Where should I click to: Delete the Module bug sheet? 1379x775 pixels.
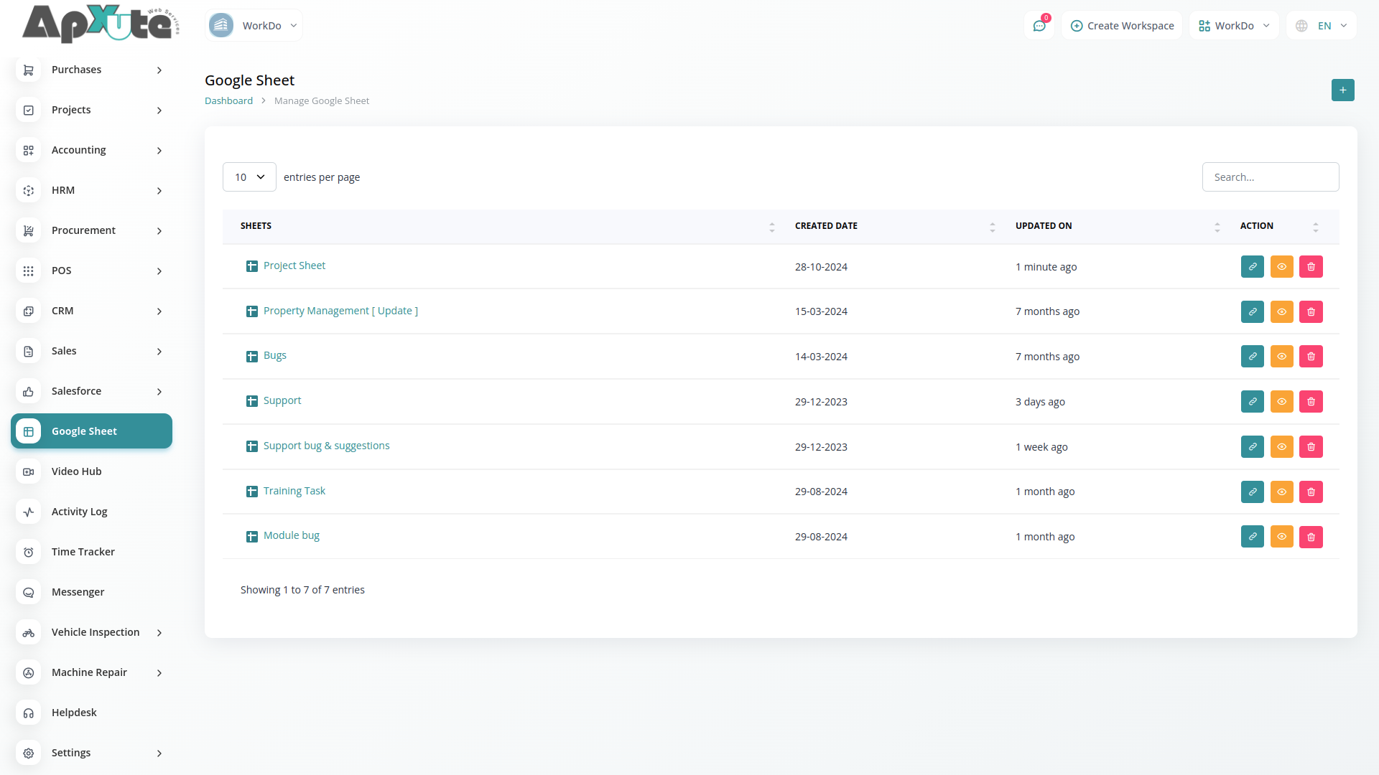tap(1311, 537)
